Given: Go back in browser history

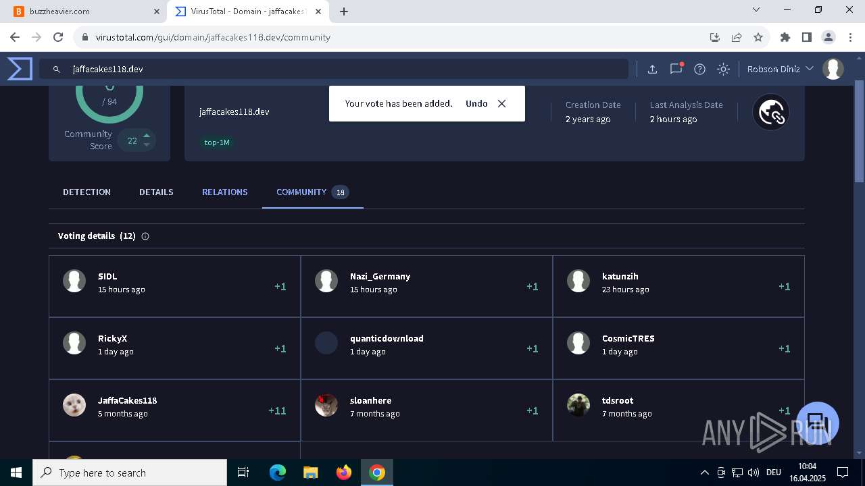Looking at the screenshot, I should (x=15, y=37).
